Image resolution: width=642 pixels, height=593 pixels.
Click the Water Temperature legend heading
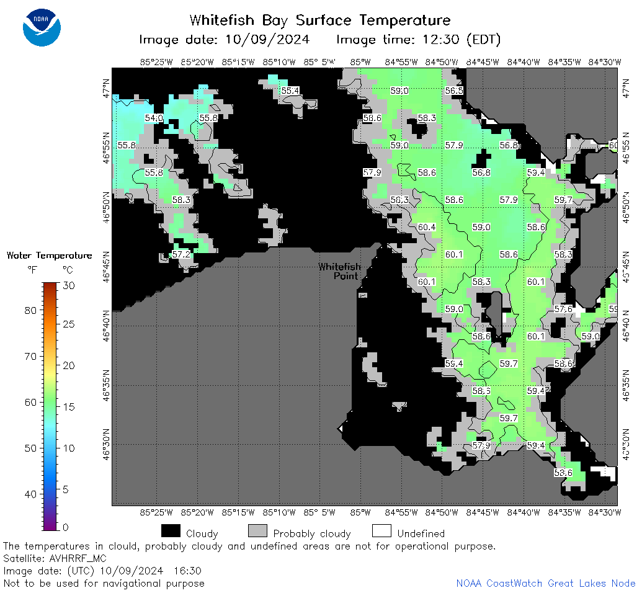[x=49, y=256]
